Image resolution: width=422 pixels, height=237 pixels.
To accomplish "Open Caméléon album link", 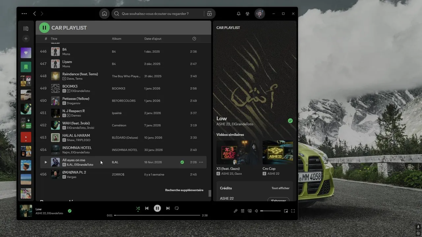I will [119, 125].
